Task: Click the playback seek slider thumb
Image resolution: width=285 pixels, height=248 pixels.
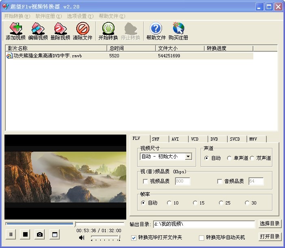Action: [75, 224]
